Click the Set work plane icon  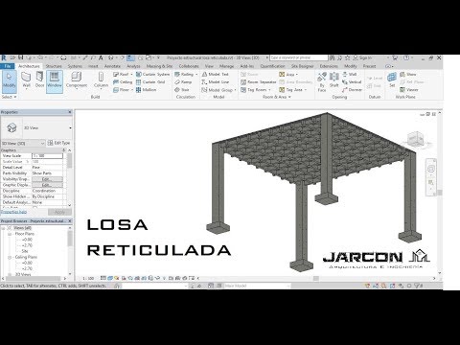coord(392,80)
